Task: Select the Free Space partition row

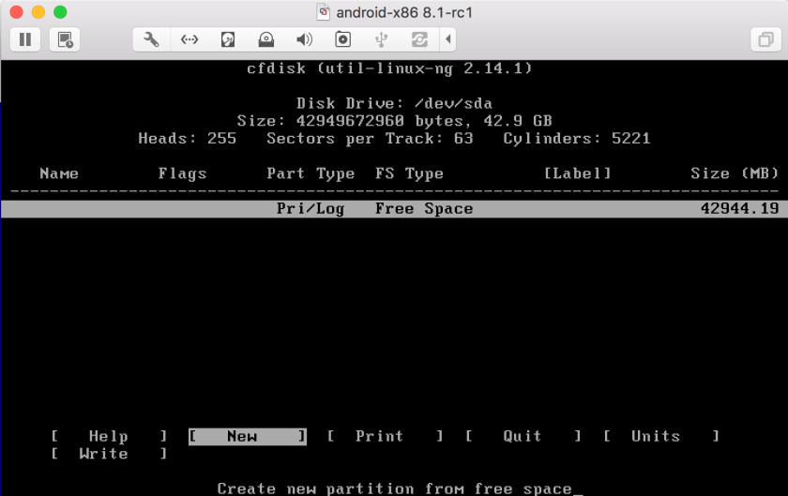Action: [x=394, y=209]
